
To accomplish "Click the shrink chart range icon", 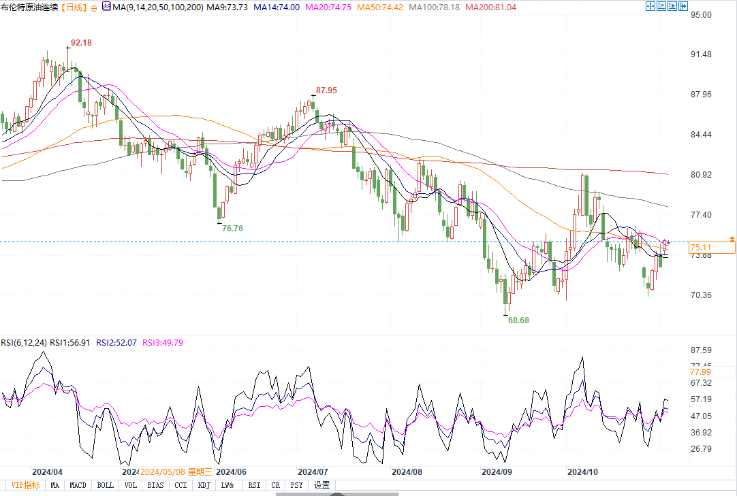I will [x=661, y=6].
